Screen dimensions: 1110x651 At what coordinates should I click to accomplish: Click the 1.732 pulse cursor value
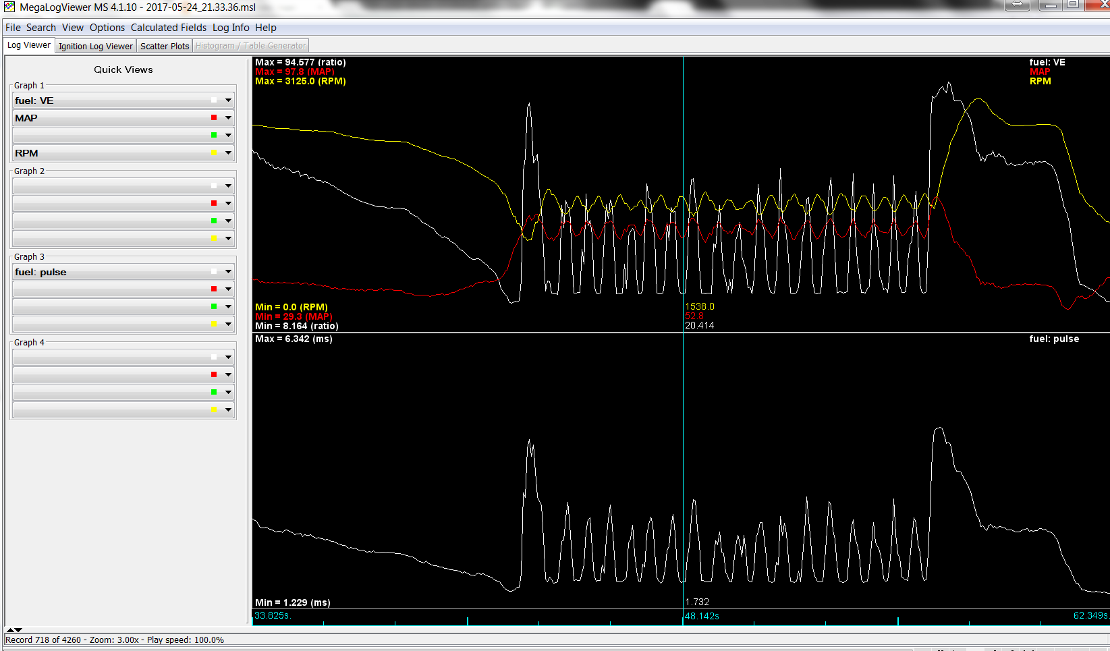pyautogui.click(x=697, y=602)
